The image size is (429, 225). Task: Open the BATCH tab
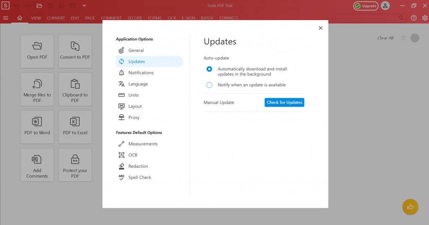point(207,18)
